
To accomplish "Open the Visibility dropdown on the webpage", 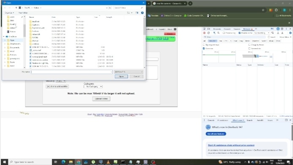I will tap(60, 81).
